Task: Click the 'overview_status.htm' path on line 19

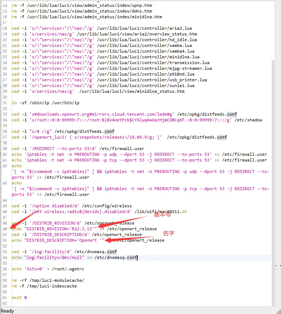Action: (x=137, y=34)
